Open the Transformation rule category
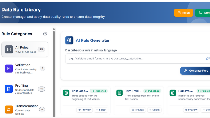The height and width of the screenshot is (118, 210). [25, 109]
